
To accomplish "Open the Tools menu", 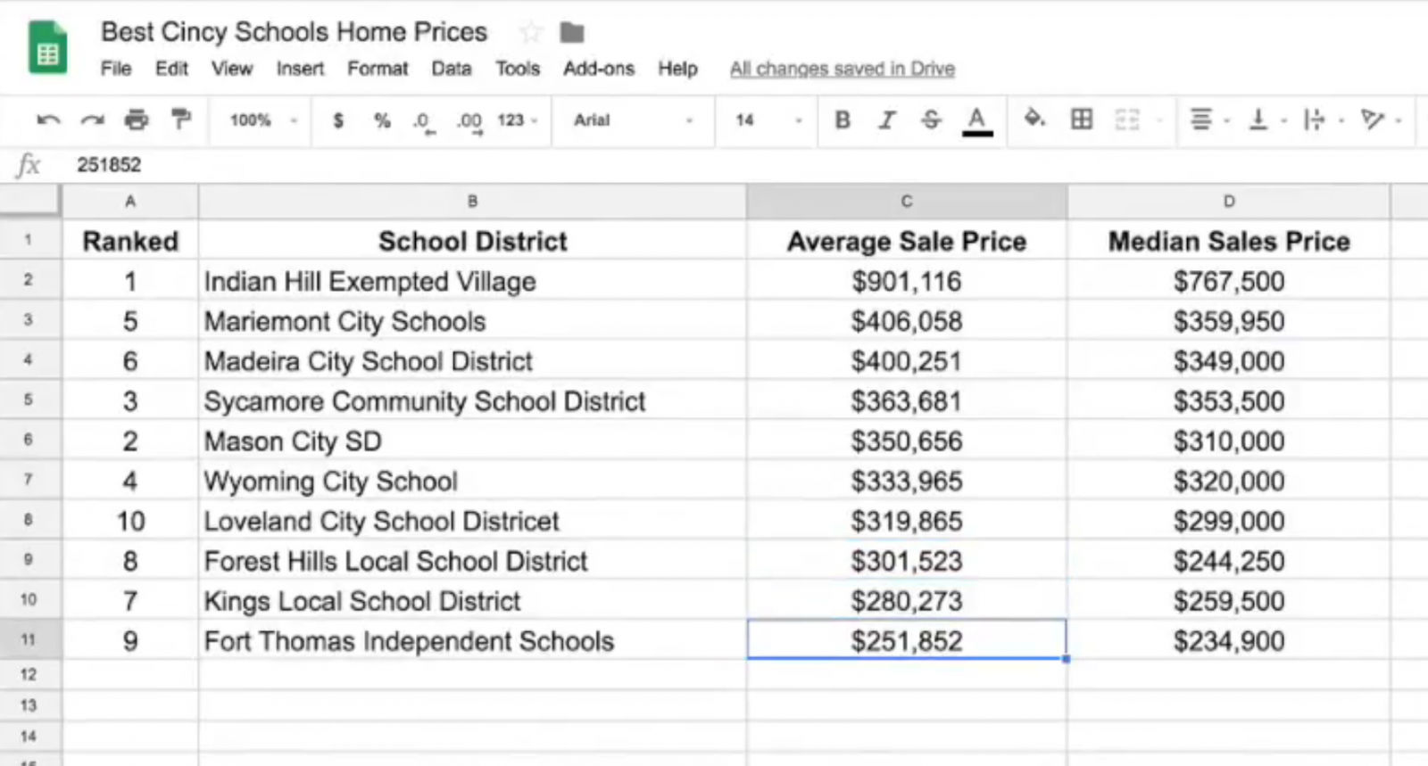I will (518, 69).
